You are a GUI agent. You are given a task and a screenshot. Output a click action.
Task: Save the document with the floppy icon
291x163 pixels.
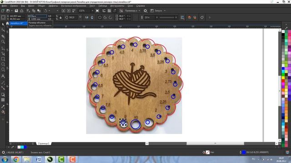(x=16, y=11)
